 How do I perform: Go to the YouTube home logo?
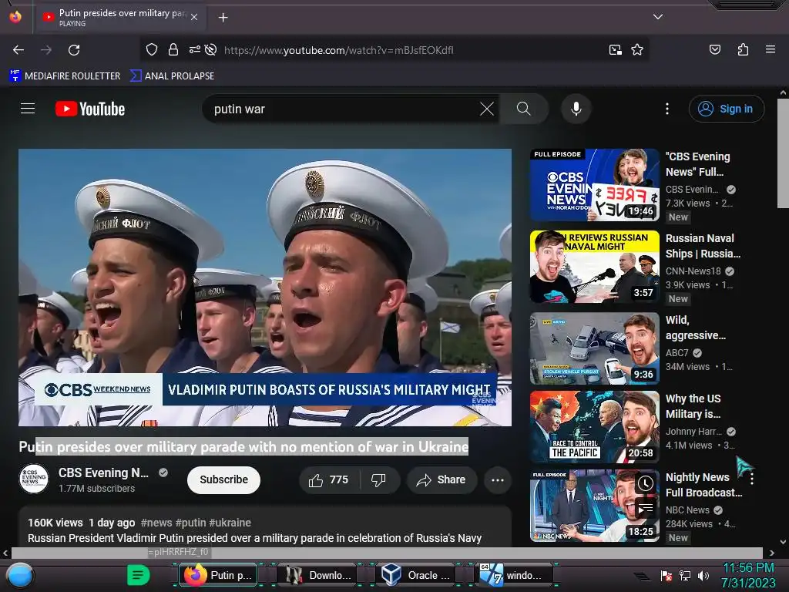(x=90, y=109)
